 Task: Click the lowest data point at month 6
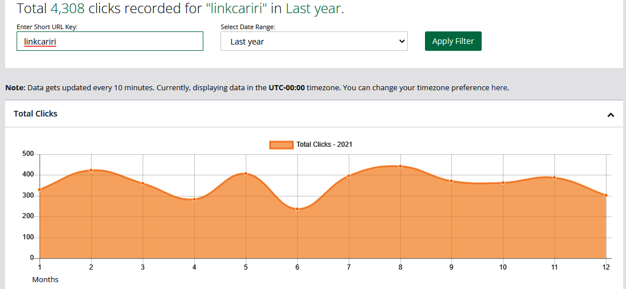click(x=297, y=209)
